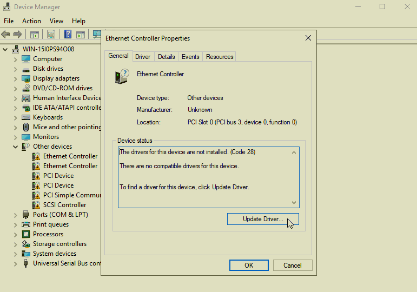
Task: Expand the Storage controllers node
Action: (x=15, y=244)
